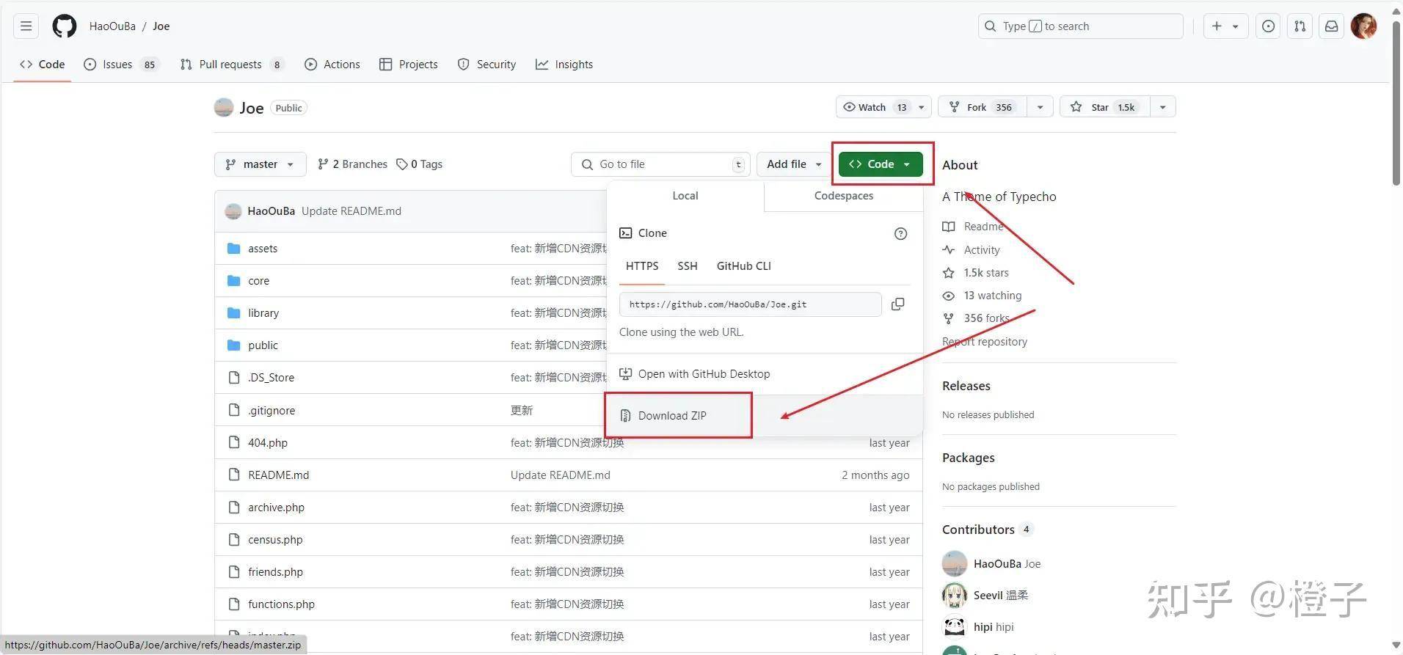Open contributor hipi's panda avatar
1403x655 pixels.
955,627
